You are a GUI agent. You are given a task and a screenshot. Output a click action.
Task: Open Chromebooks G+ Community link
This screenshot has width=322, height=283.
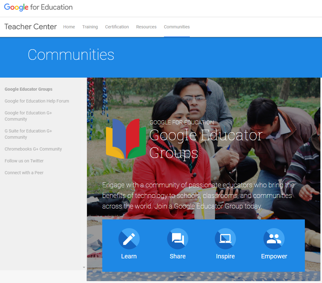(x=33, y=149)
